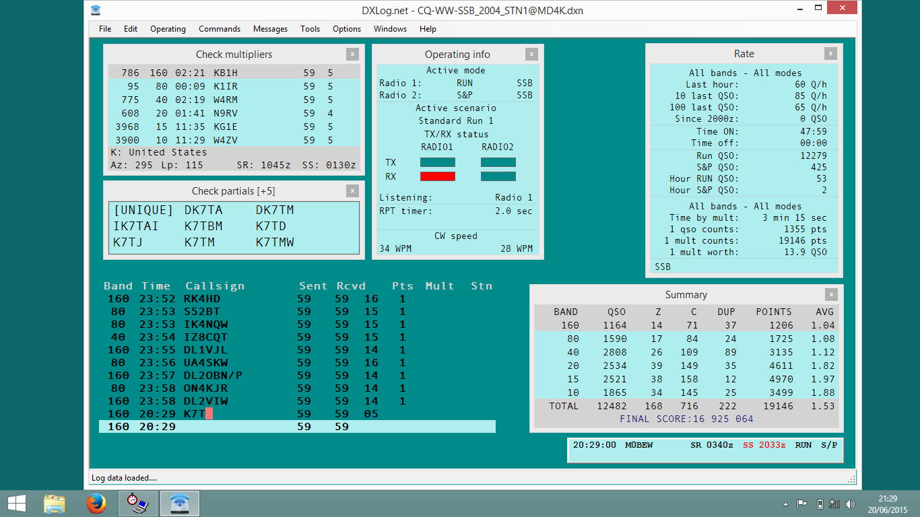Screen dimensions: 920x517
Task: Open the Tools menu
Action: point(310,29)
